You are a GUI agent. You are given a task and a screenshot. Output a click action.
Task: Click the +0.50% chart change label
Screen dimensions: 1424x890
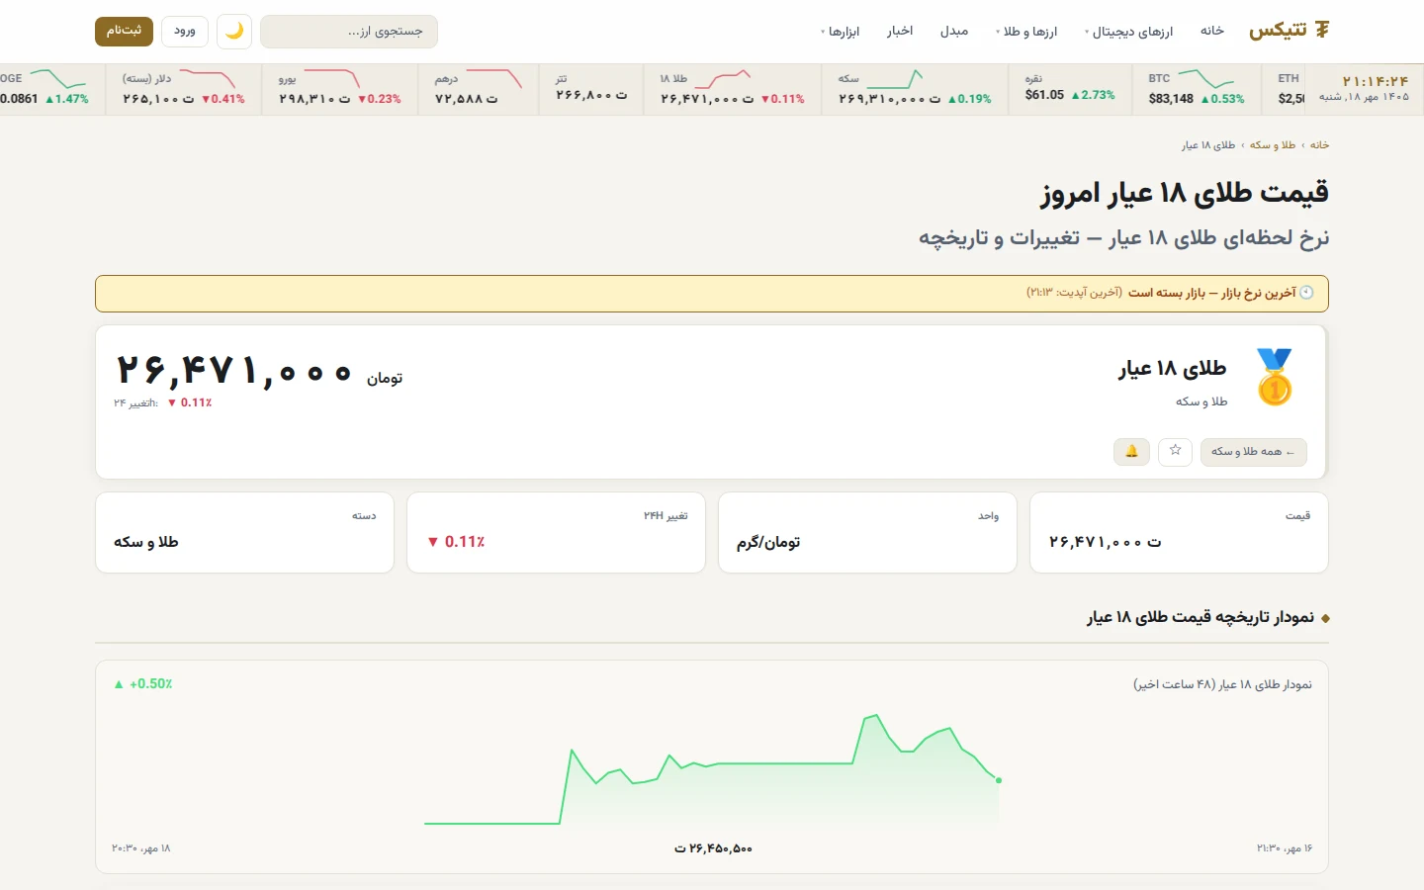pyautogui.click(x=143, y=684)
